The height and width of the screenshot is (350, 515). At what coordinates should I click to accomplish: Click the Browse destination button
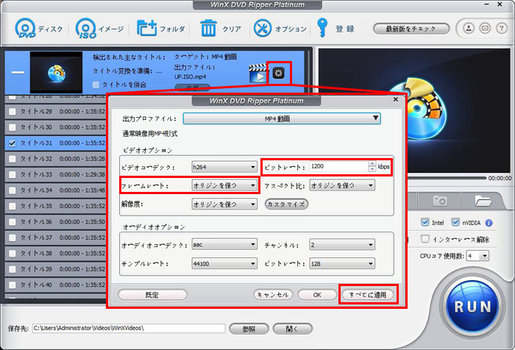[x=249, y=329]
